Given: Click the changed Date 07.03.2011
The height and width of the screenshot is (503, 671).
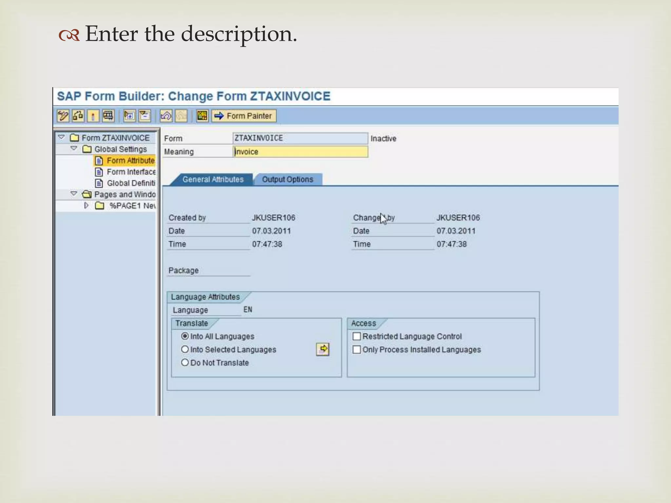Looking at the screenshot, I should click(x=456, y=231).
